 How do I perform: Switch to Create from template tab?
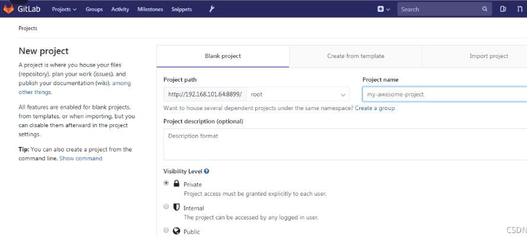coord(355,56)
